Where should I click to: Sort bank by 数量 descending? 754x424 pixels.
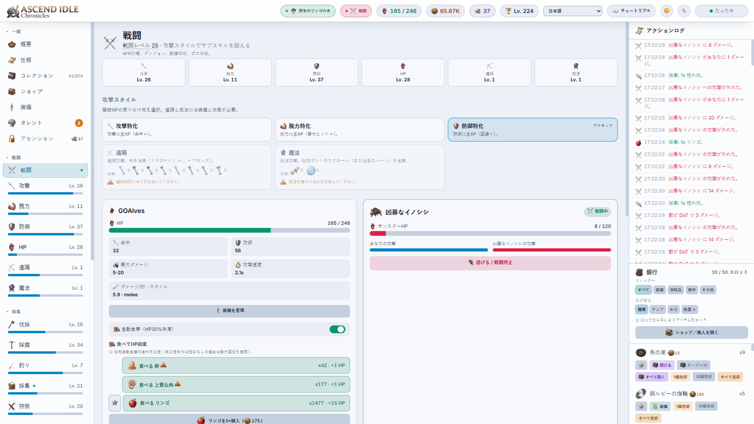[x=690, y=309]
